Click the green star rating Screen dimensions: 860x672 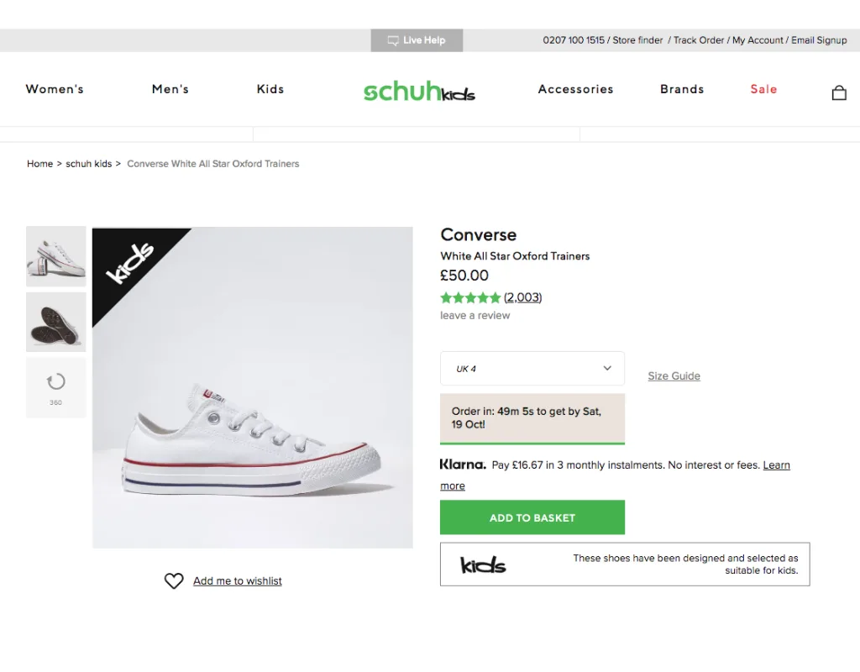pyautogui.click(x=470, y=297)
